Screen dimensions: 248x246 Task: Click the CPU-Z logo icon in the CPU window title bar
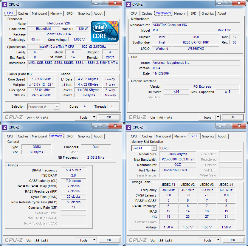(x=5, y=4)
